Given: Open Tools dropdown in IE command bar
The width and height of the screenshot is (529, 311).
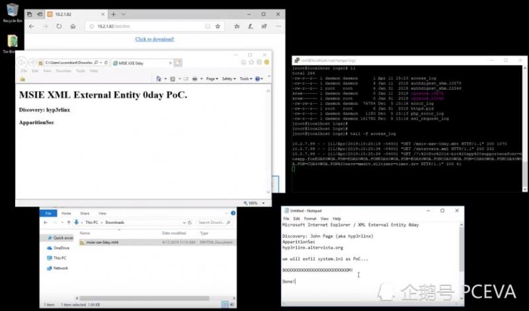Looking at the screenshot, I should pos(245,79).
